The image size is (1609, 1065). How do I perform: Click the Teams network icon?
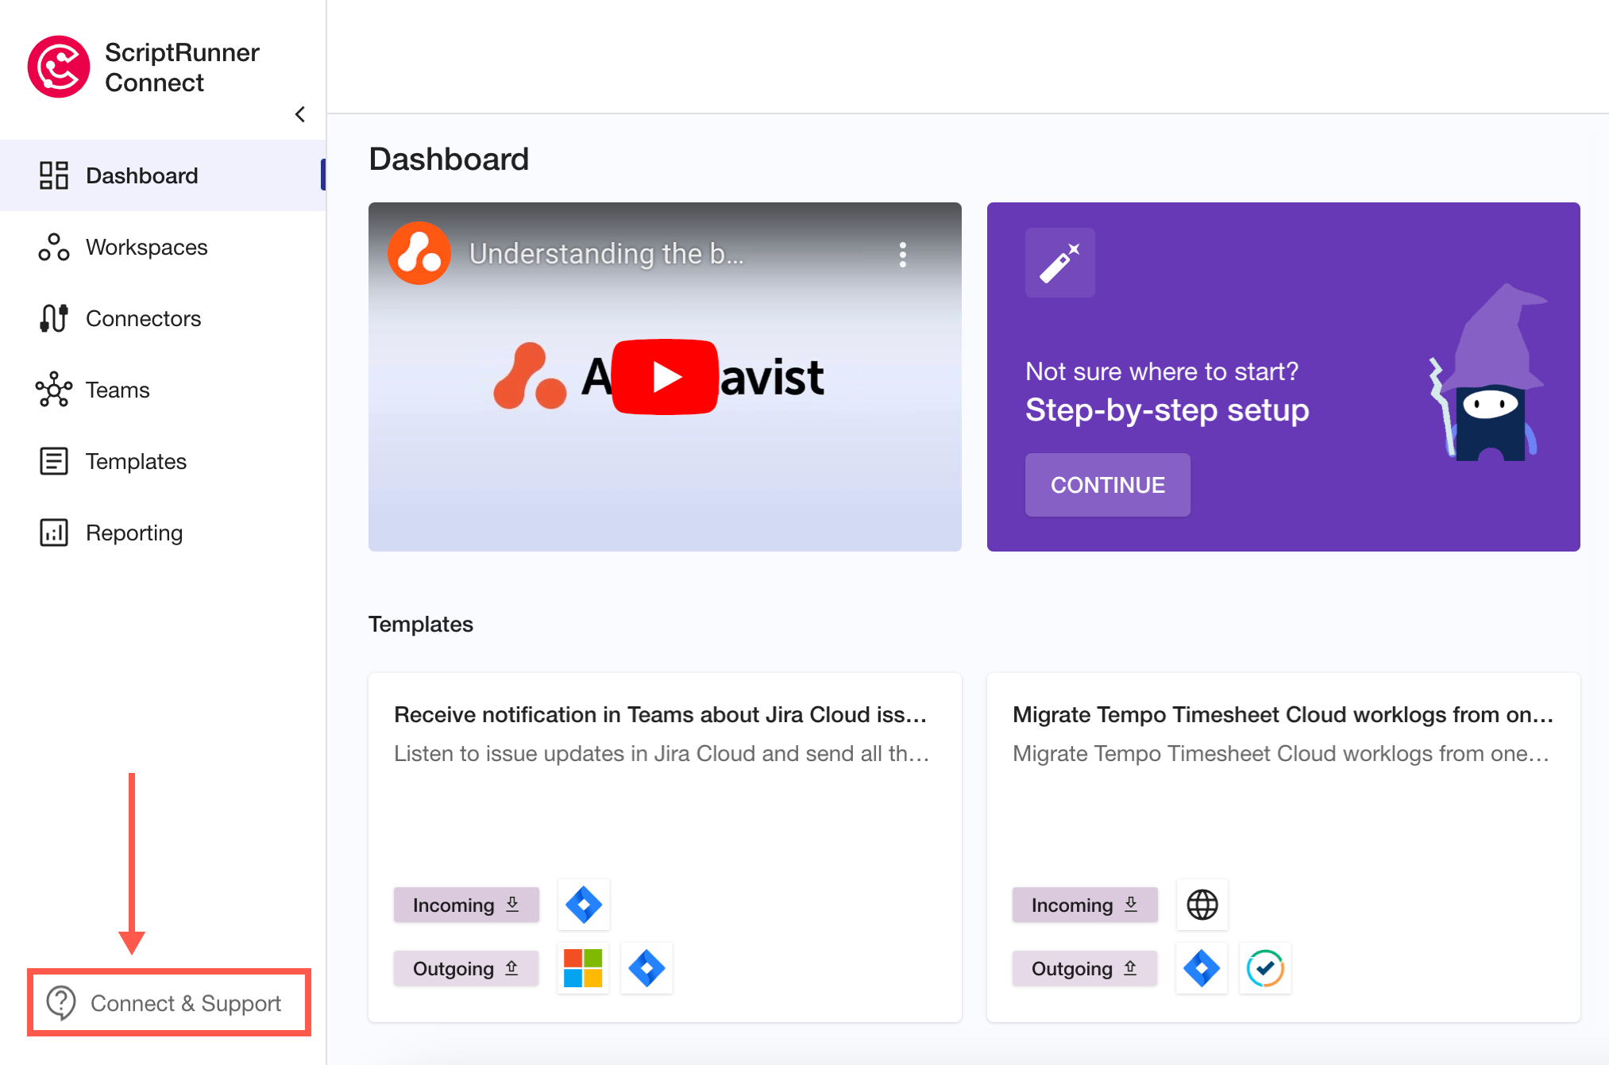tap(54, 390)
